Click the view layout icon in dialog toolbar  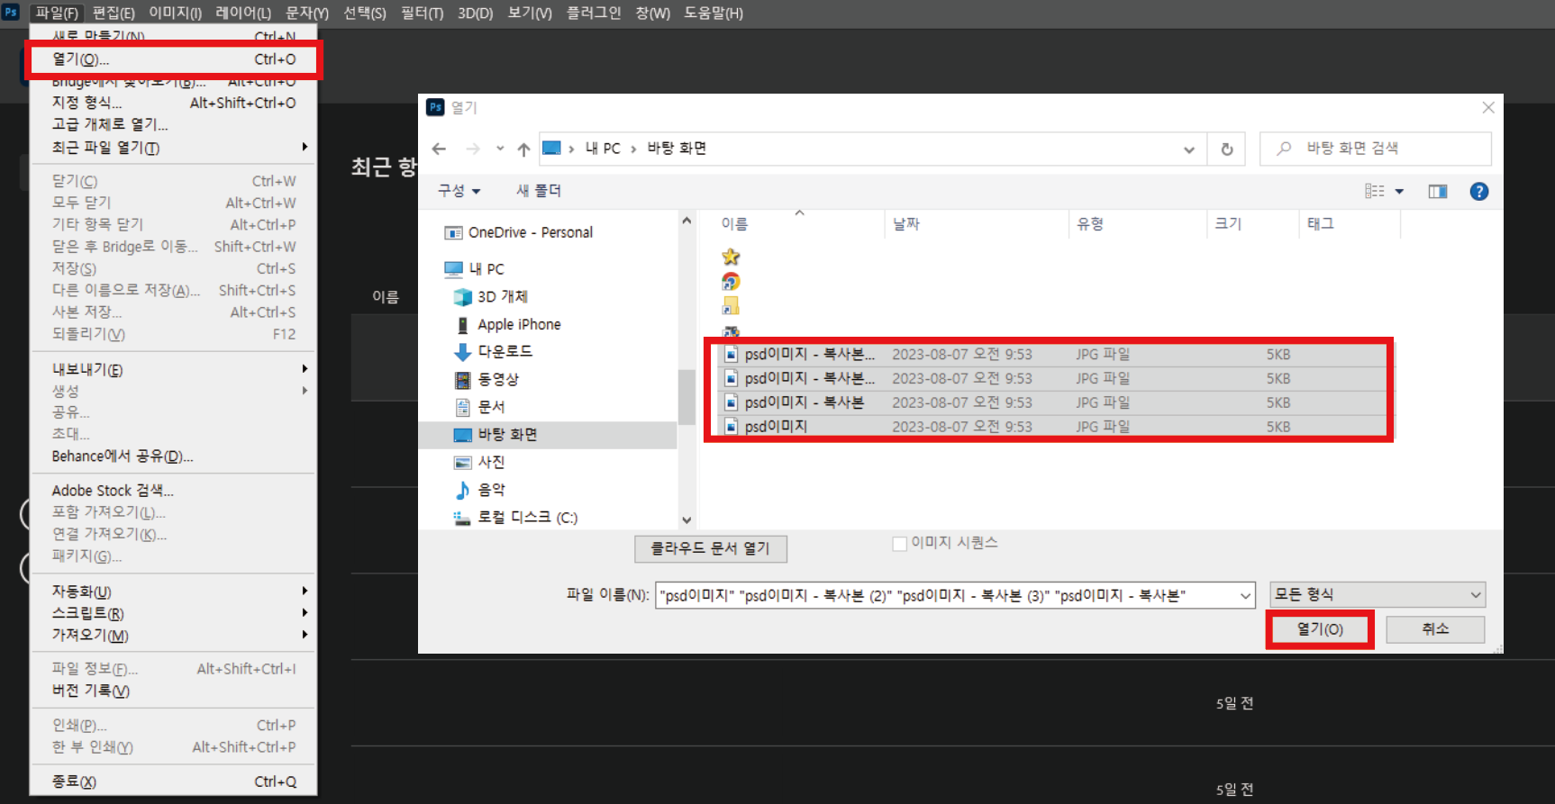[1375, 191]
